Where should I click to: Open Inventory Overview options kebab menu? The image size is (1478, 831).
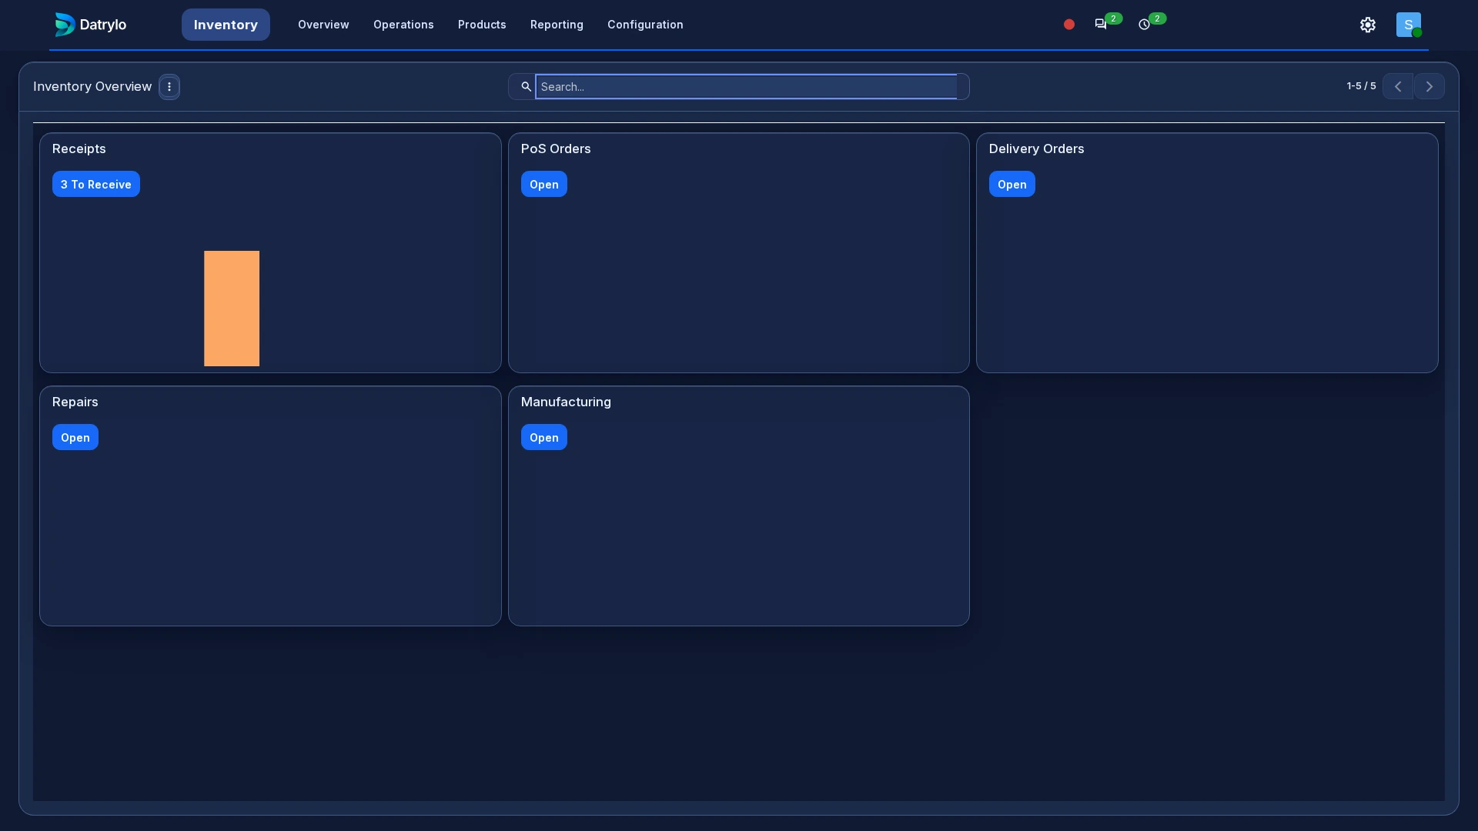(169, 87)
